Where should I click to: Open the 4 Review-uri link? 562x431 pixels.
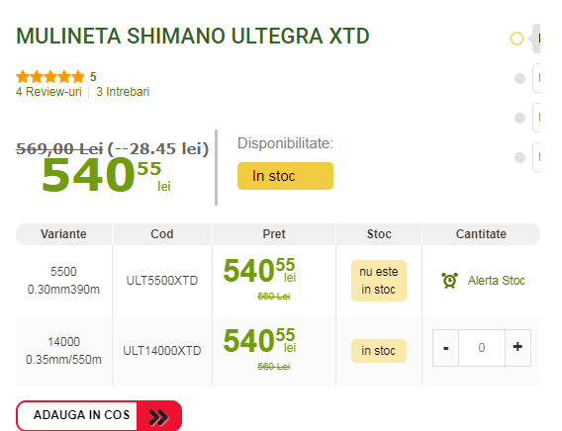(48, 92)
